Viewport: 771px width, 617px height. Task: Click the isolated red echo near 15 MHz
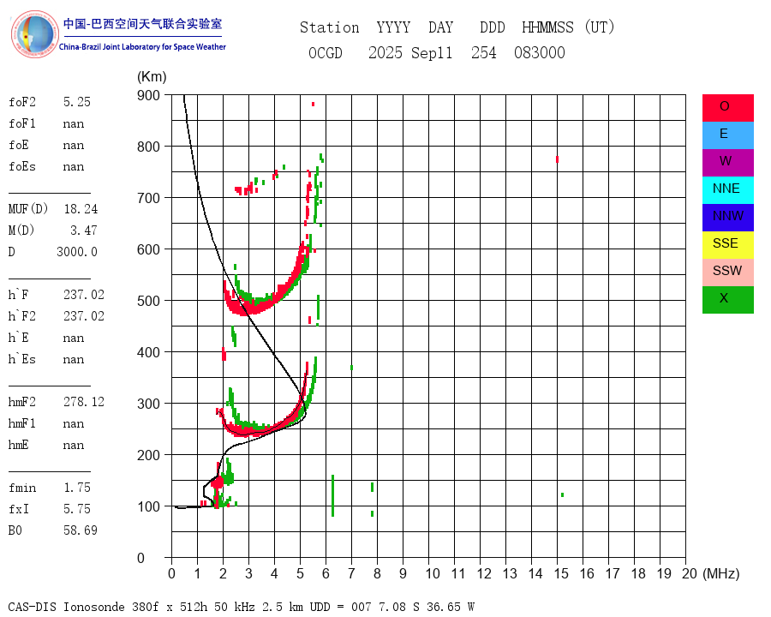pyautogui.click(x=557, y=159)
